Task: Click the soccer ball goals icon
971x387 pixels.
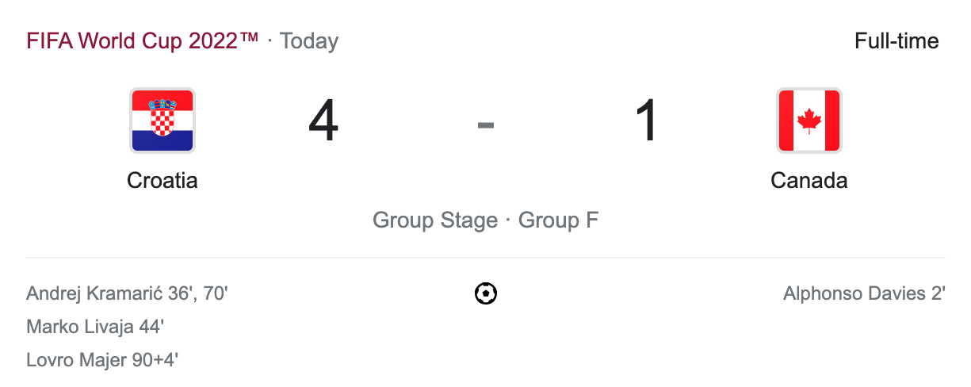Action: coord(486,294)
